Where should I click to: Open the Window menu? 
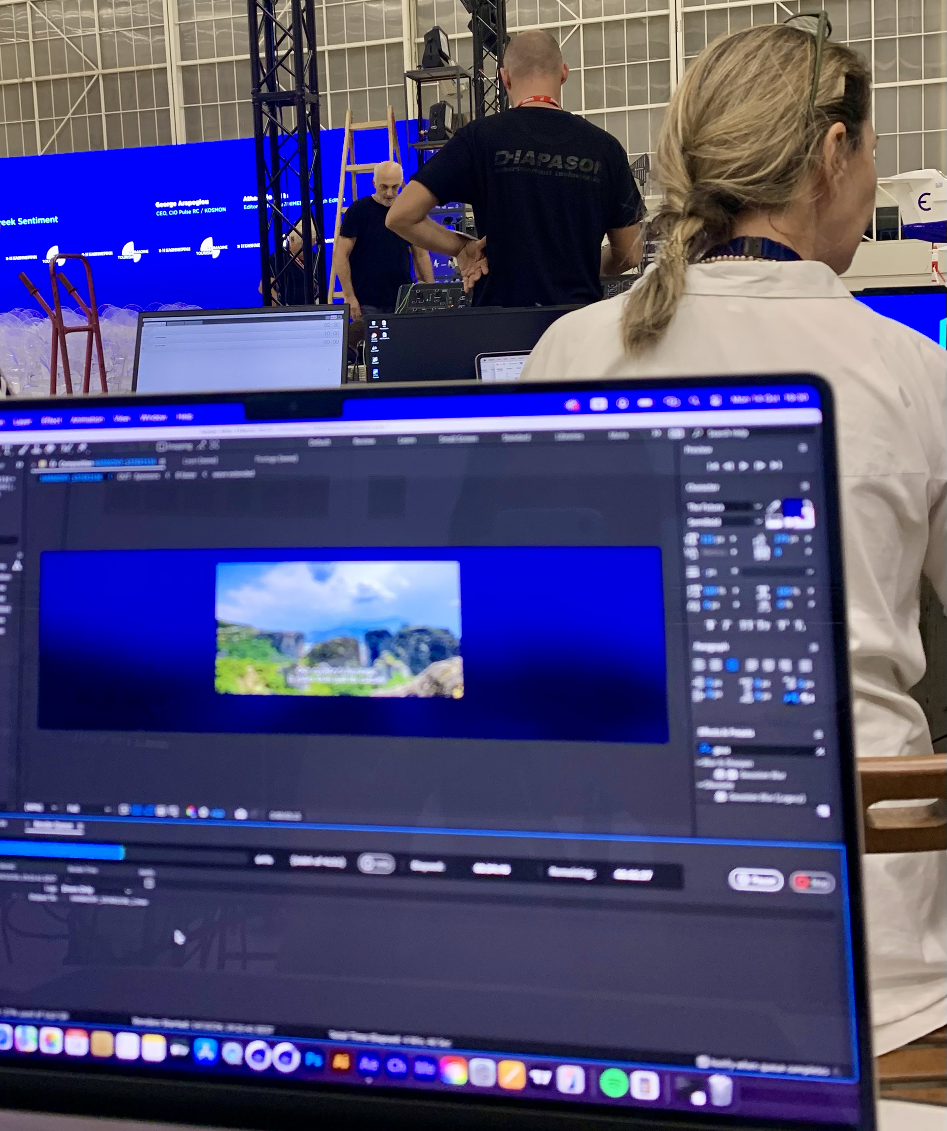pos(153,418)
